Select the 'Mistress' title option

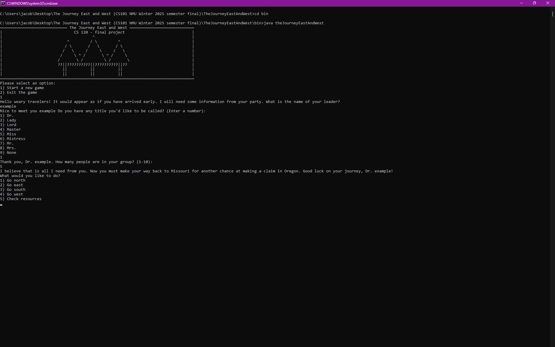pos(13,139)
